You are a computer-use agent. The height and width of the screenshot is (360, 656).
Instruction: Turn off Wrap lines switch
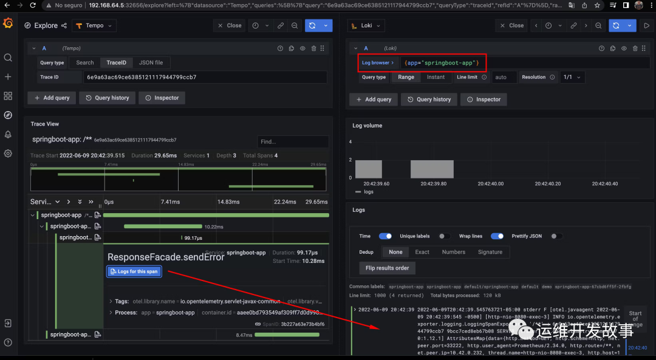(x=497, y=236)
